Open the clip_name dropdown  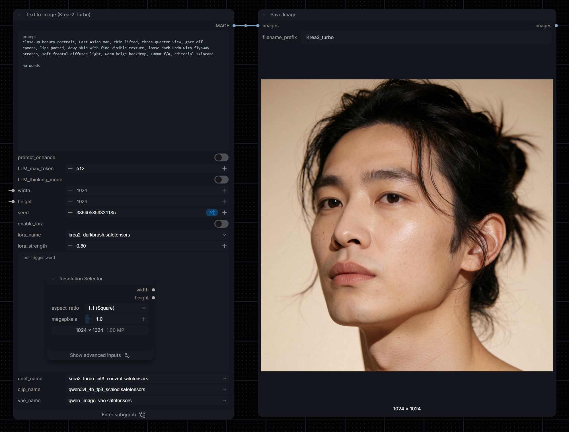click(x=147, y=389)
